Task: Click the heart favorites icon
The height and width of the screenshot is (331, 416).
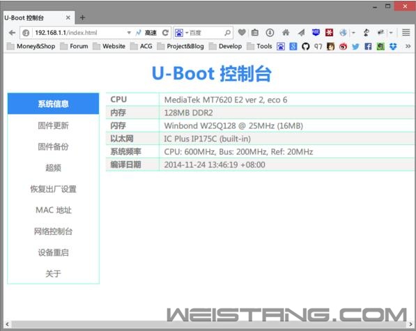Action: pyautogui.click(x=242, y=33)
